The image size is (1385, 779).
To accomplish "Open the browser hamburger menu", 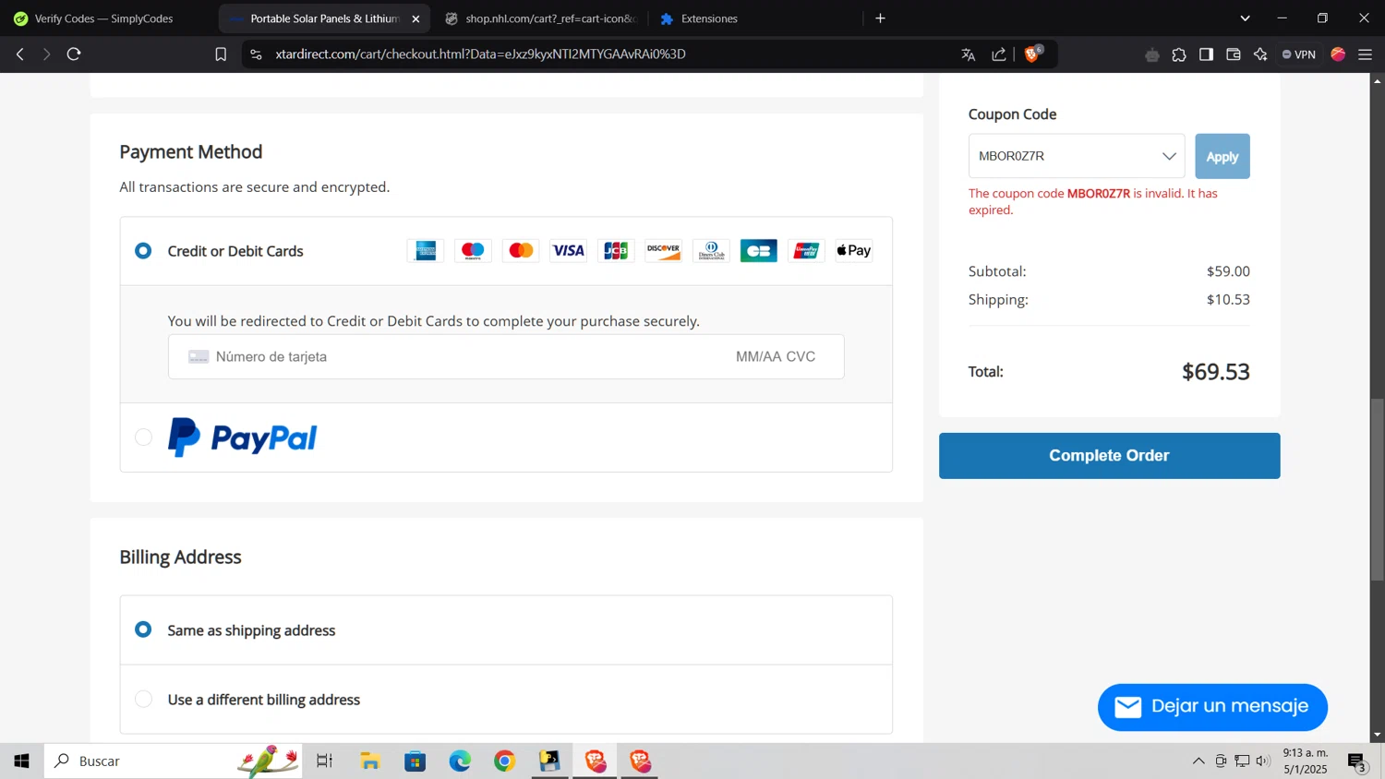I will pyautogui.click(x=1366, y=54).
